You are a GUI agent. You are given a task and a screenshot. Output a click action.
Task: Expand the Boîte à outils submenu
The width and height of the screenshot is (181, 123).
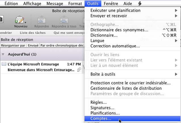(x=132, y=74)
